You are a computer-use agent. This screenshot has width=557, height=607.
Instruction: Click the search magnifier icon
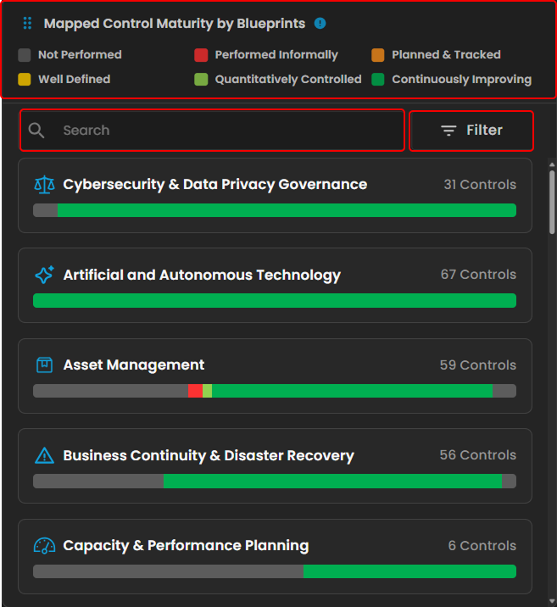pos(36,131)
